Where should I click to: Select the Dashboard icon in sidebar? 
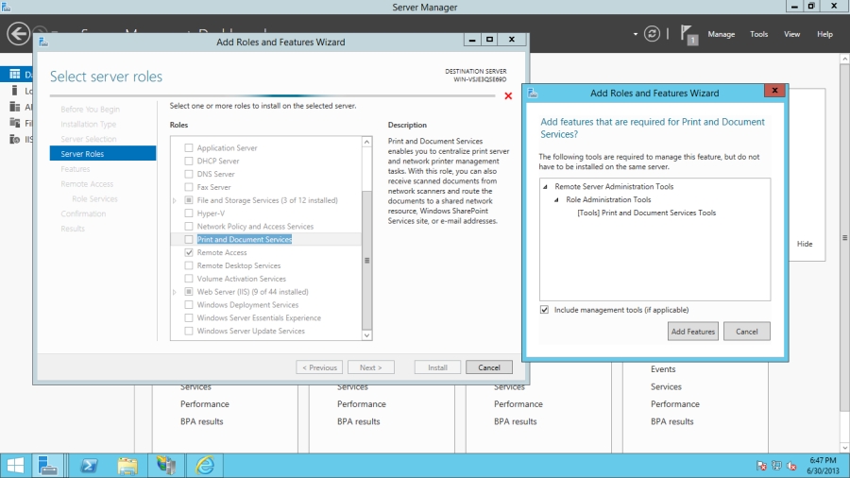click(14, 75)
